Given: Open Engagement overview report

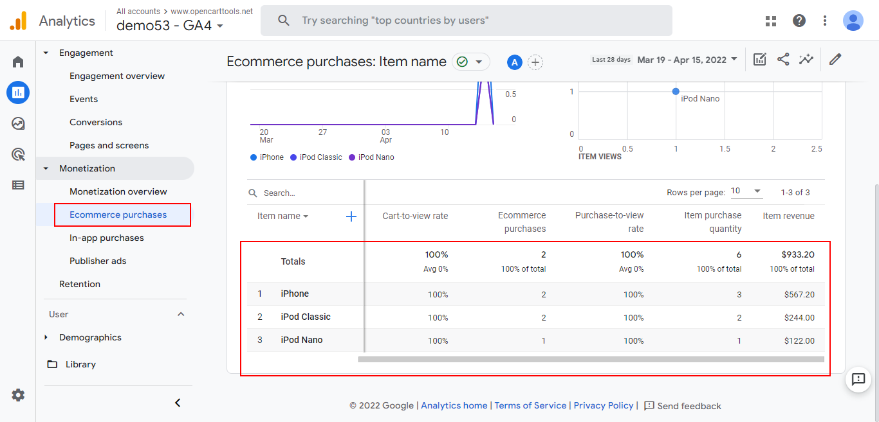Looking at the screenshot, I should pos(117,76).
